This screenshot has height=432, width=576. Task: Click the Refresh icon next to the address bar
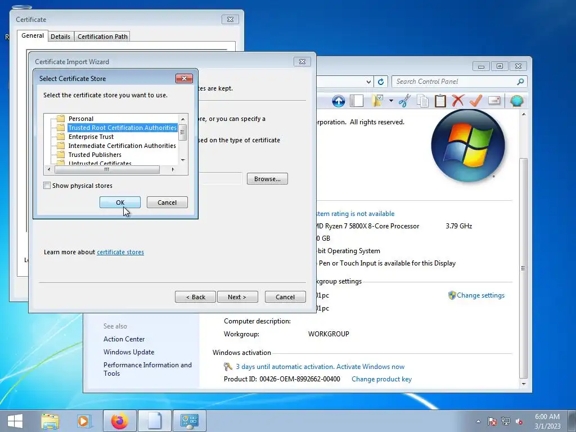click(381, 82)
